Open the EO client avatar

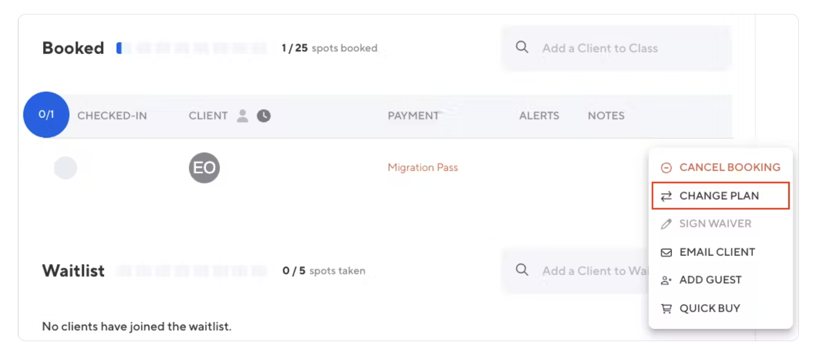(x=204, y=168)
